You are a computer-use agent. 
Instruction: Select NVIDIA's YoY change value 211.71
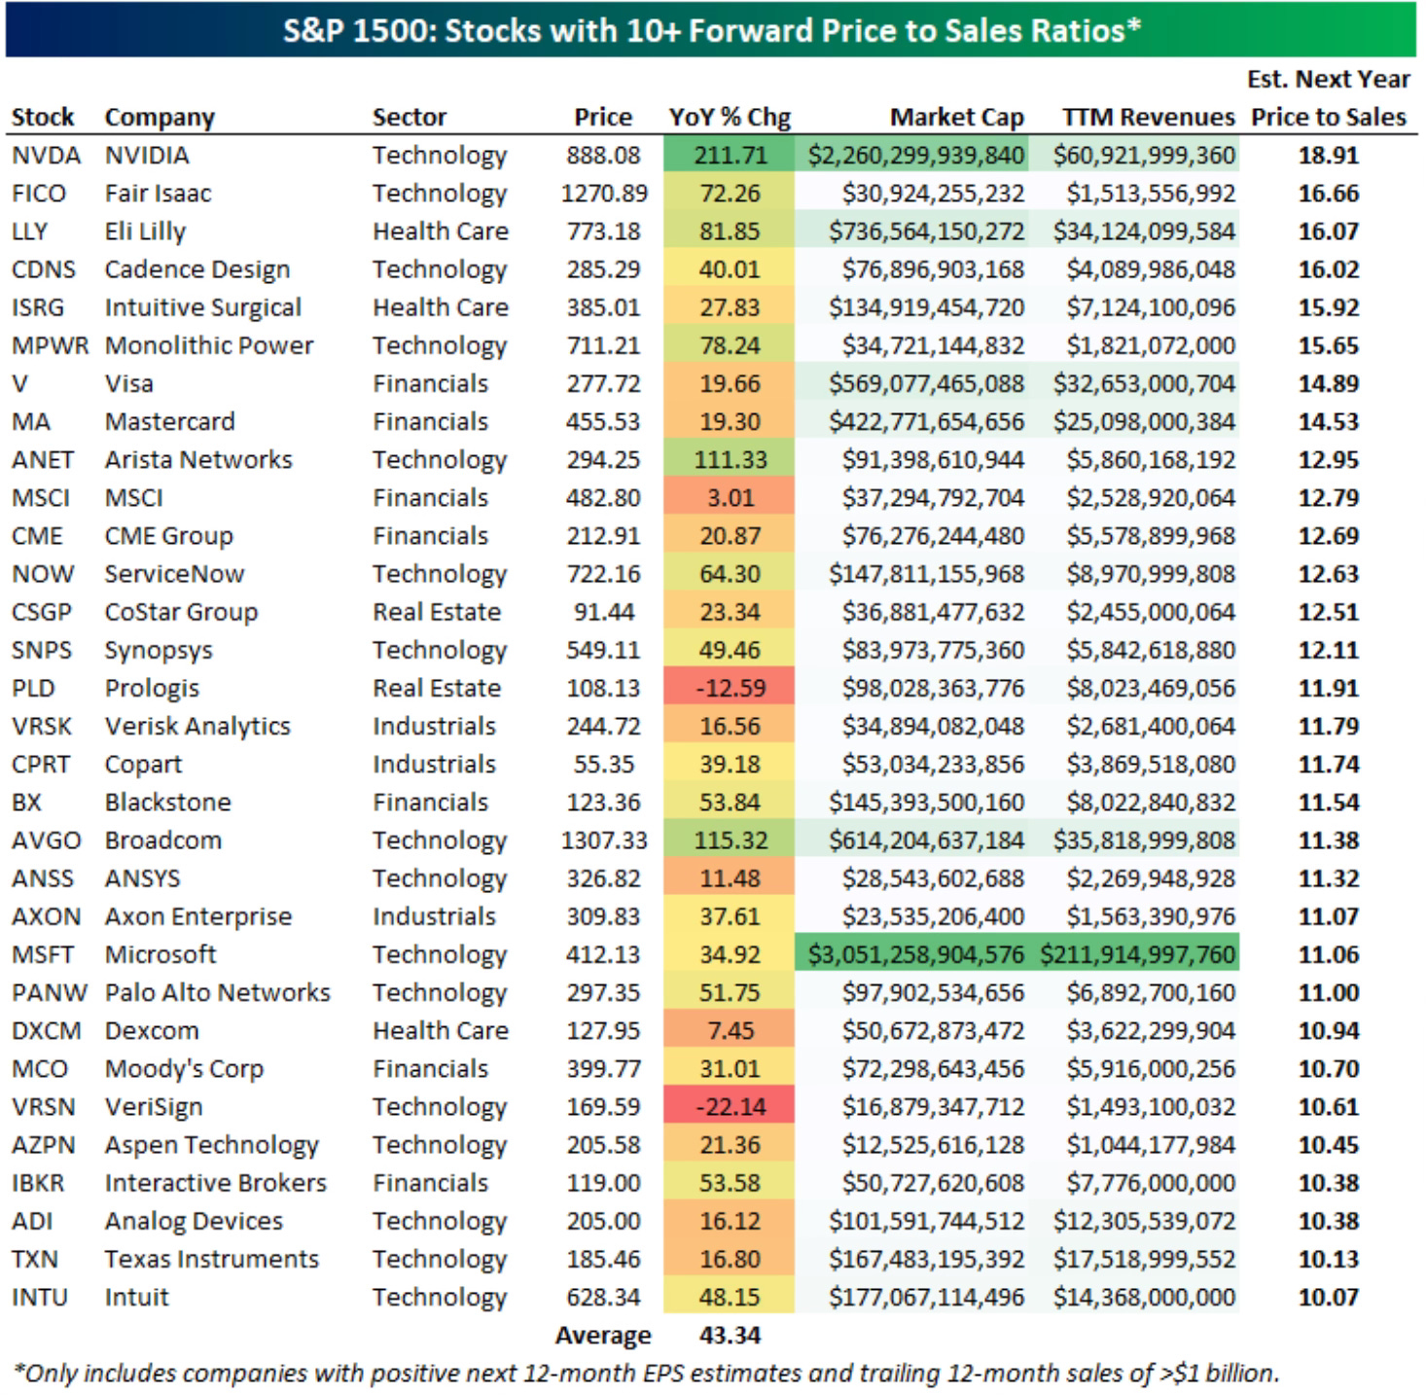pos(730,155)
